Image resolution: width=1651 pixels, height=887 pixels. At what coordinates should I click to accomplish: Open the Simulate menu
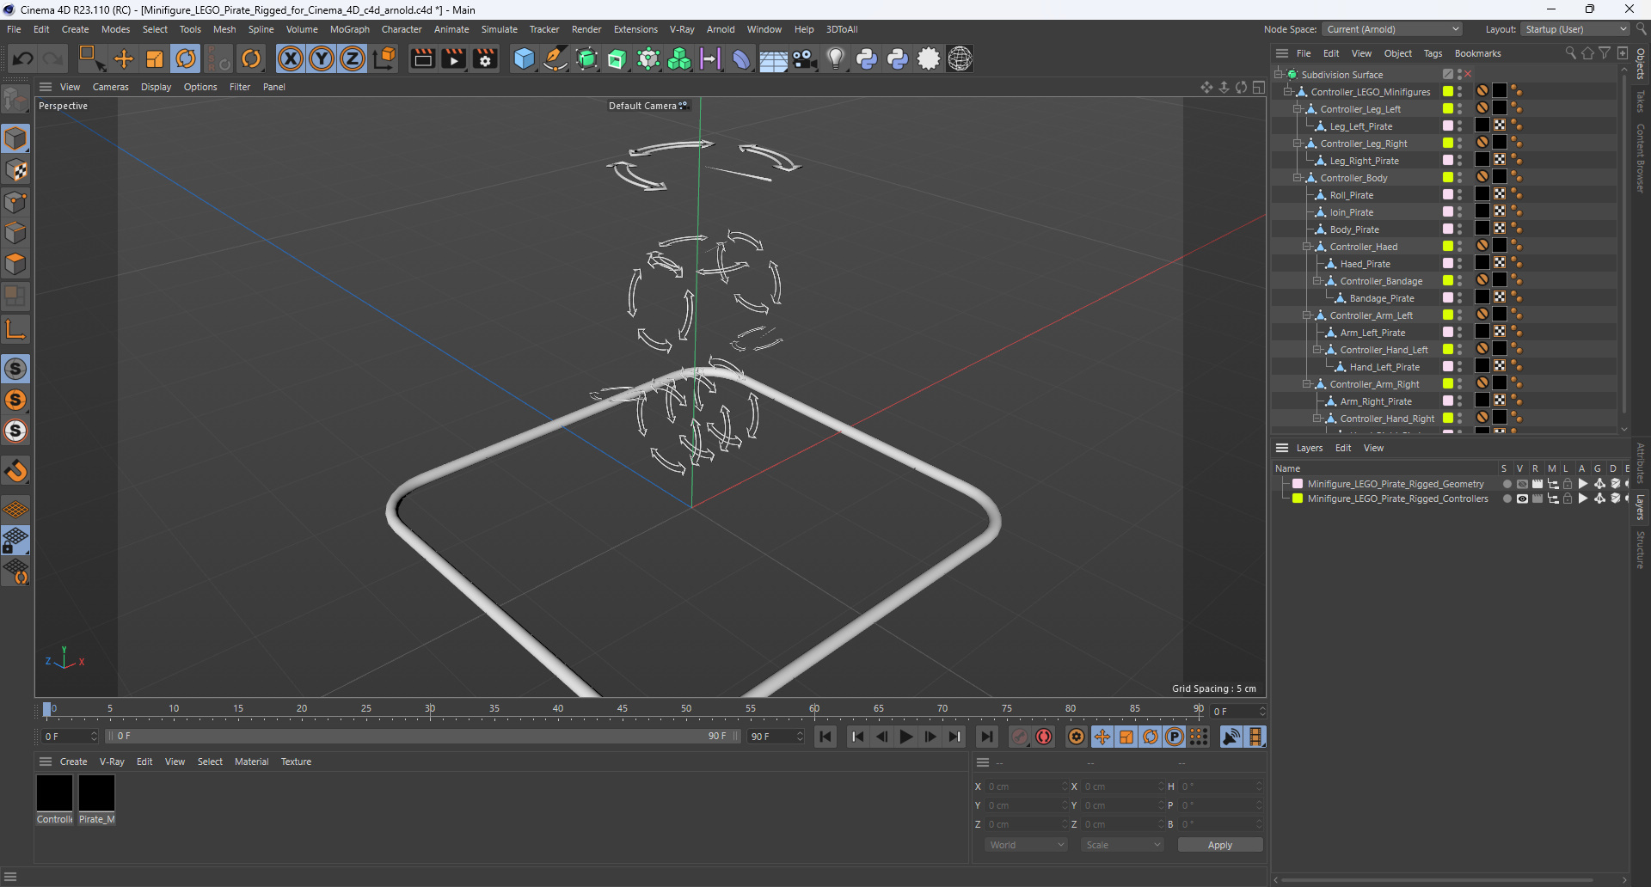[x=499, y=29]
